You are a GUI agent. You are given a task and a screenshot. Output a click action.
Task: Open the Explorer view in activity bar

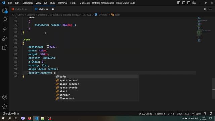tap(5, 10)
